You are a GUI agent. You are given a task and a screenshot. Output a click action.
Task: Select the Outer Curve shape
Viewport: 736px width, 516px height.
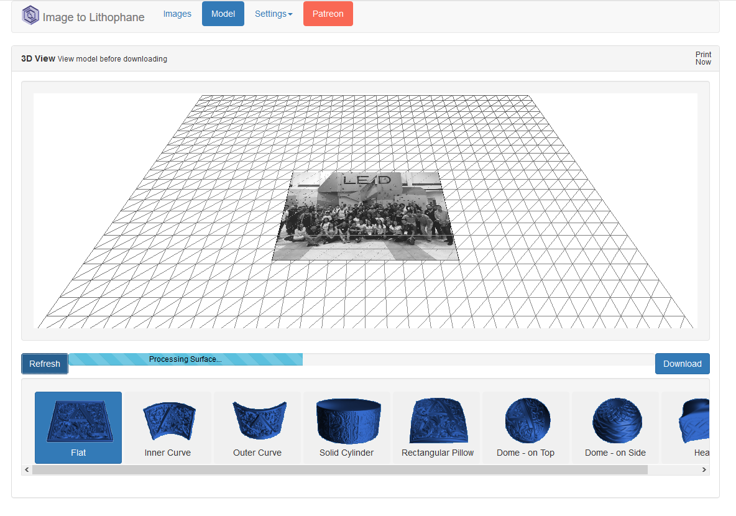tap(257, 428)
